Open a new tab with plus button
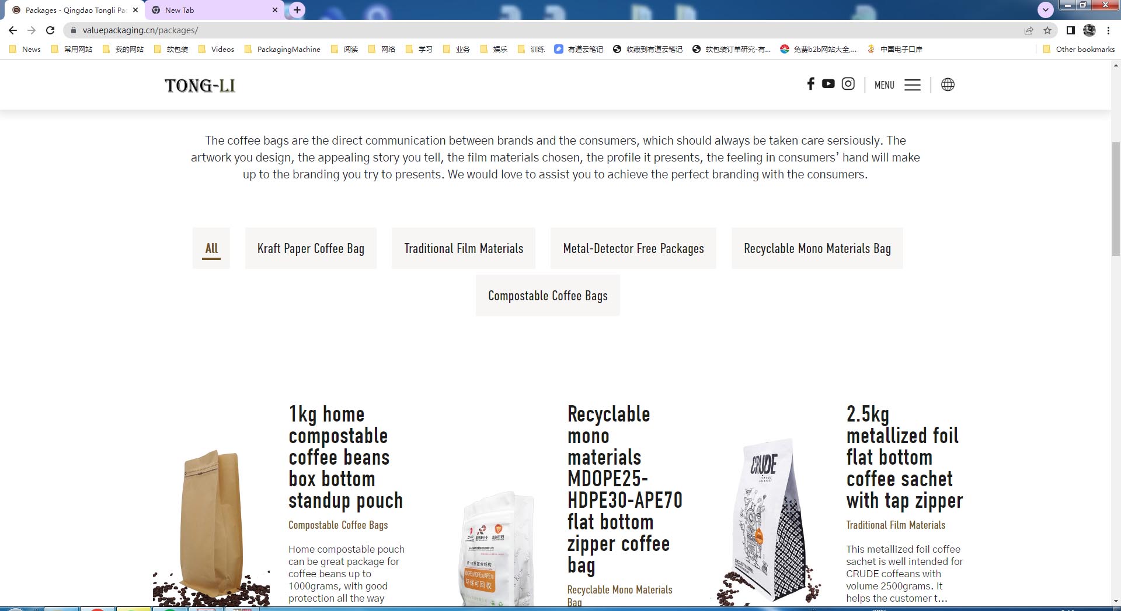 297,10
